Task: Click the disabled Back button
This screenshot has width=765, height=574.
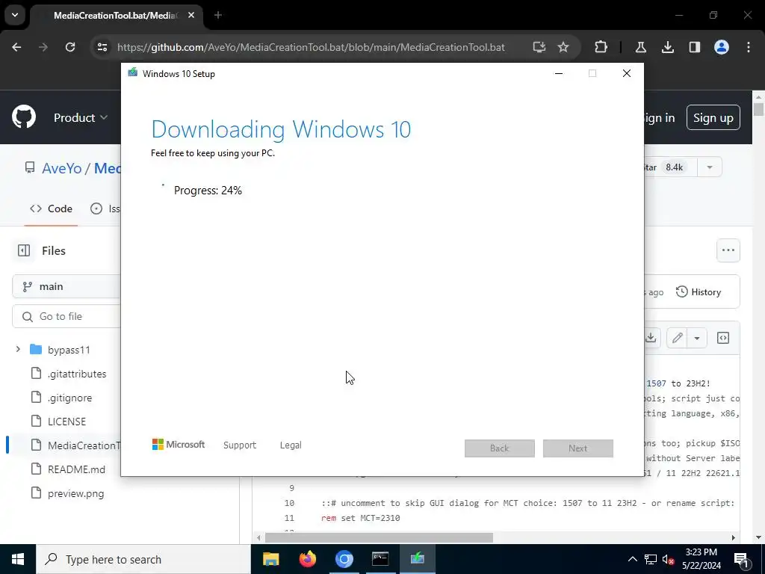Action: (x=500, y=448)
